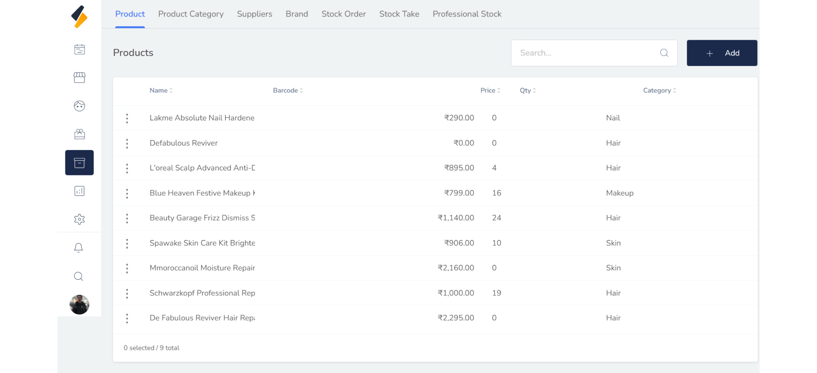Open the calendar icon in sidebar
The height and width of the screenshot is (373, 817).
(x=79, y=49)
